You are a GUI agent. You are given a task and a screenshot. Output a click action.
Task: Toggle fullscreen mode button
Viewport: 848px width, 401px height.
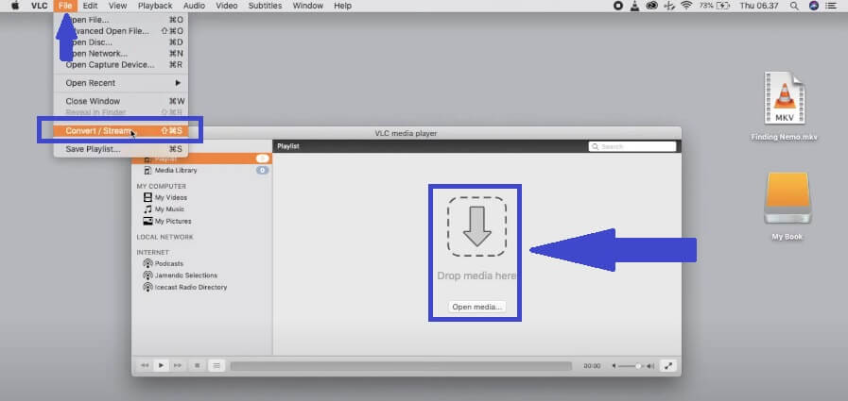[668, 365]
